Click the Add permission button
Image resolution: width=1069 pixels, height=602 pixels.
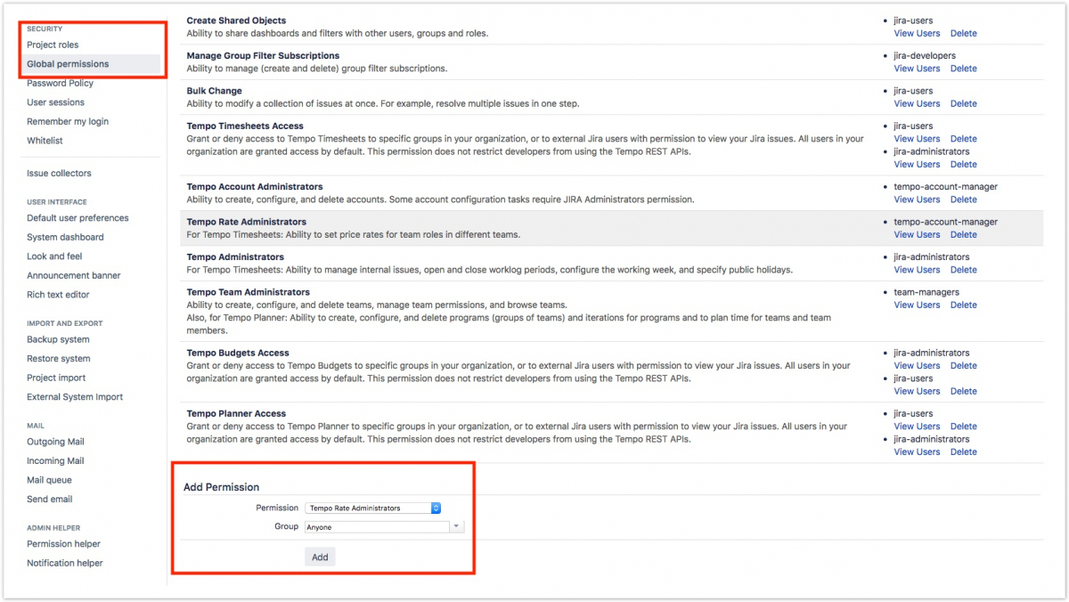click(320, 557)
